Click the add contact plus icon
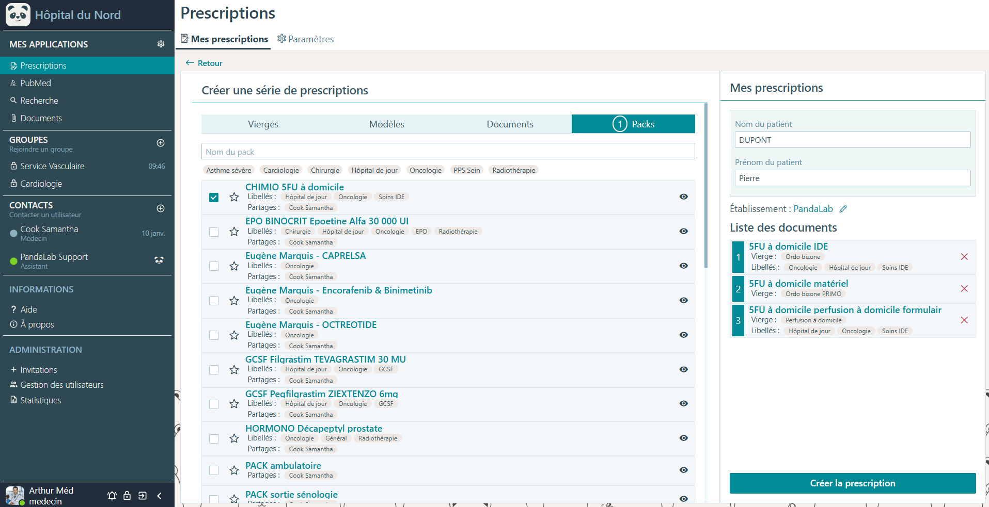This screenshot has width=989, height=507. point(161,208)
